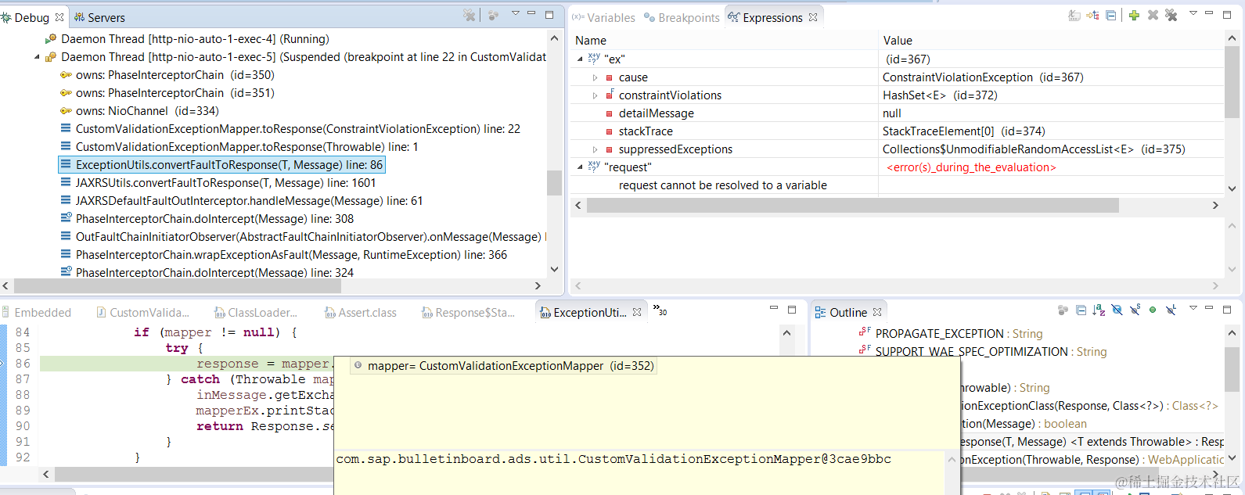This screenshot has height=495, width=1245.
Task: Open the Assert.class editor tab
Action: 361,313
